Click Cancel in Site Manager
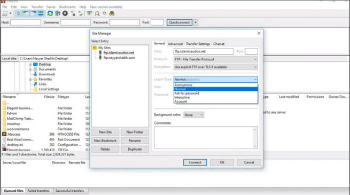 249,162
